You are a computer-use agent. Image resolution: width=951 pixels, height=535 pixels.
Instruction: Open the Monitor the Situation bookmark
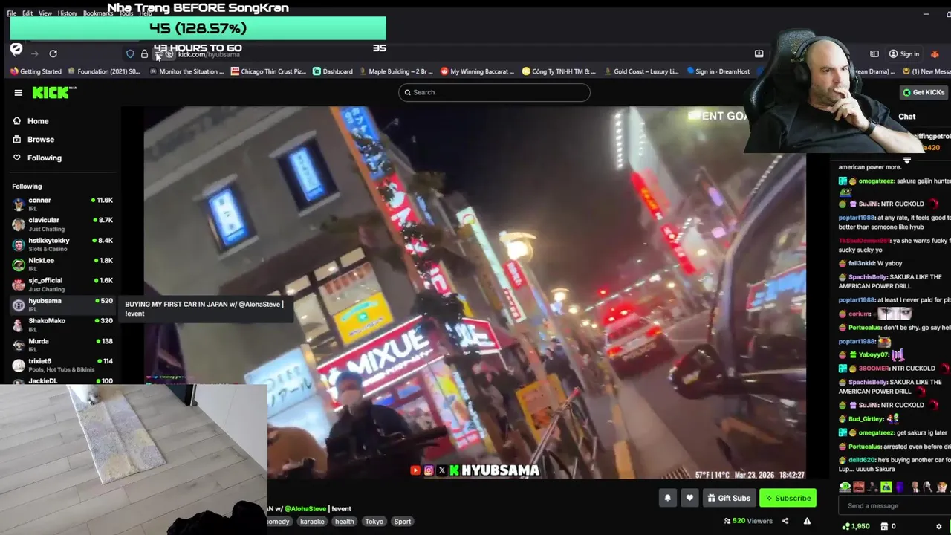pyautogui.click(x=186, y=71)
